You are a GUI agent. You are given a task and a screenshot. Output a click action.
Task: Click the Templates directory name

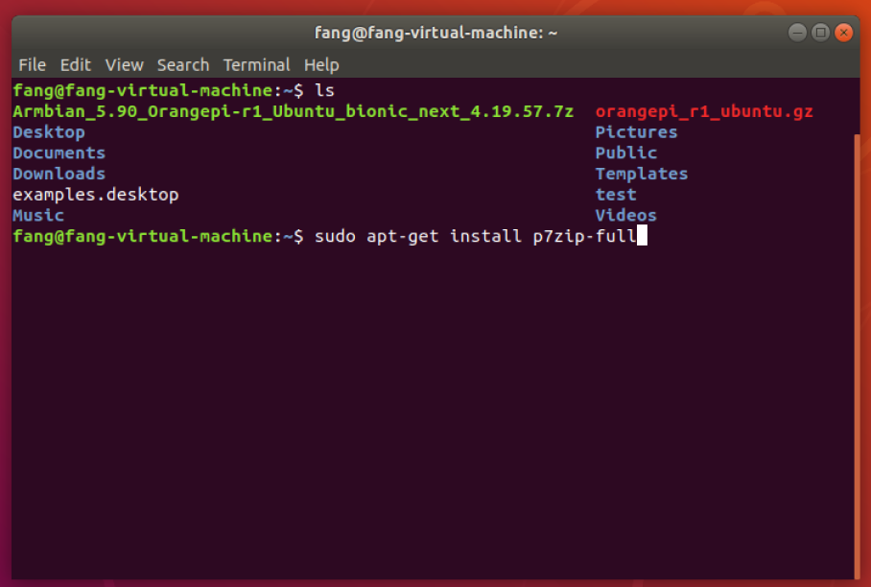pyautogui.click(x=642, y=174)
